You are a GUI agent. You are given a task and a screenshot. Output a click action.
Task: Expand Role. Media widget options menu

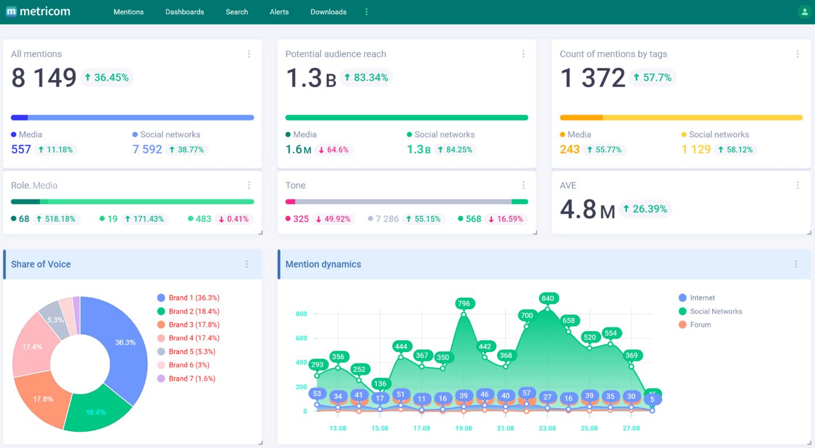[249, 185]
